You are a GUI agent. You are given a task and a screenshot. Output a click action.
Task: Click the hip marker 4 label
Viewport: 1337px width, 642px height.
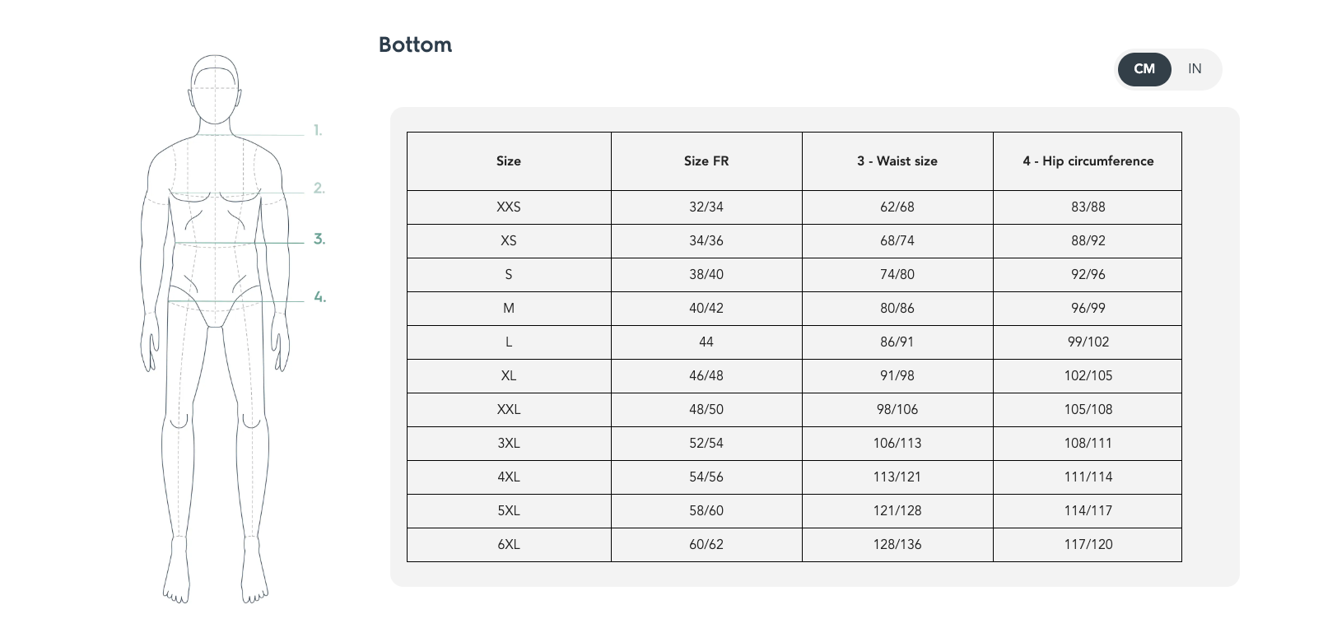[320, 297]
